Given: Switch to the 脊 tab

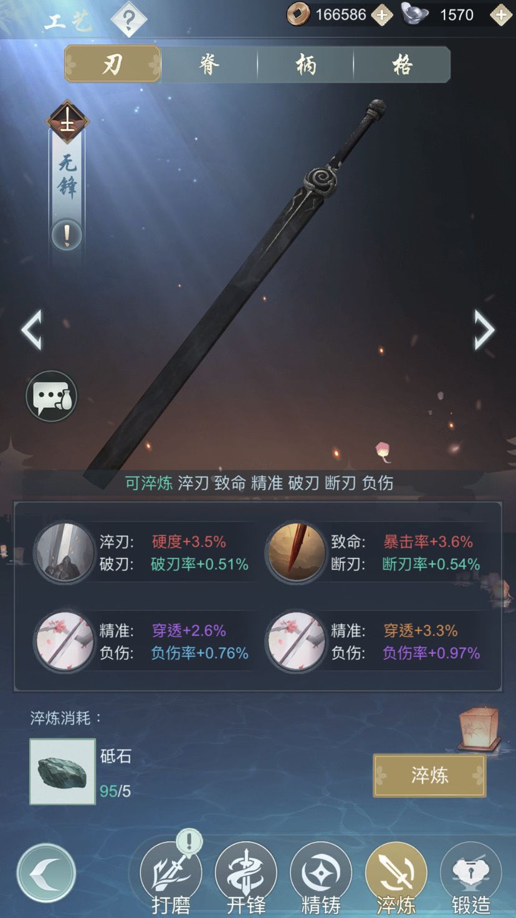Looking at the screenshot, I should [x=209, y=64].
